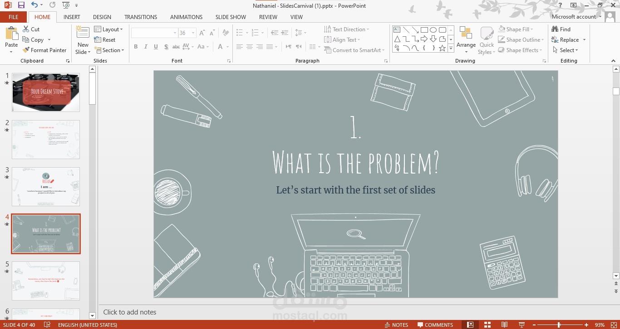This screenshot has height=329, width=620.
Task: Insert a text box shape
Action: (x=397, y=30)
